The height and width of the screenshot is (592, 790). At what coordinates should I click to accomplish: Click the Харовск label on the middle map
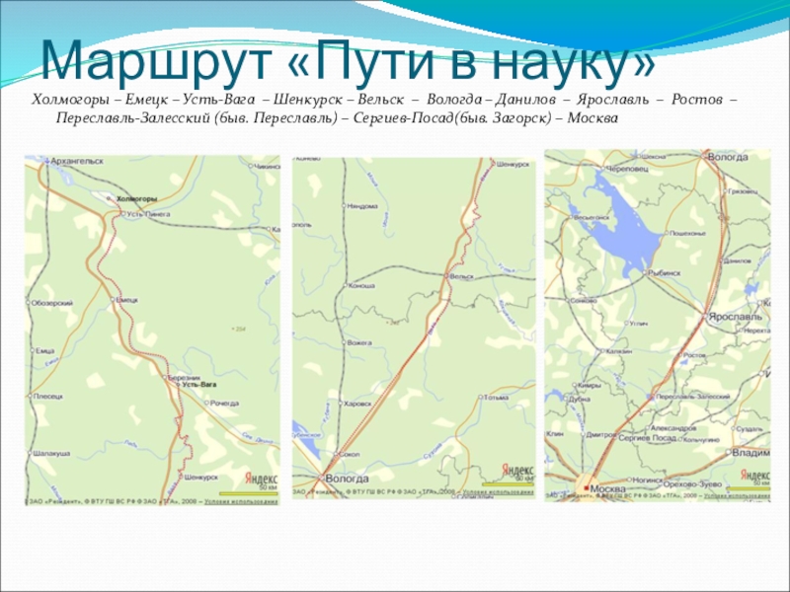tap(357, 404)
